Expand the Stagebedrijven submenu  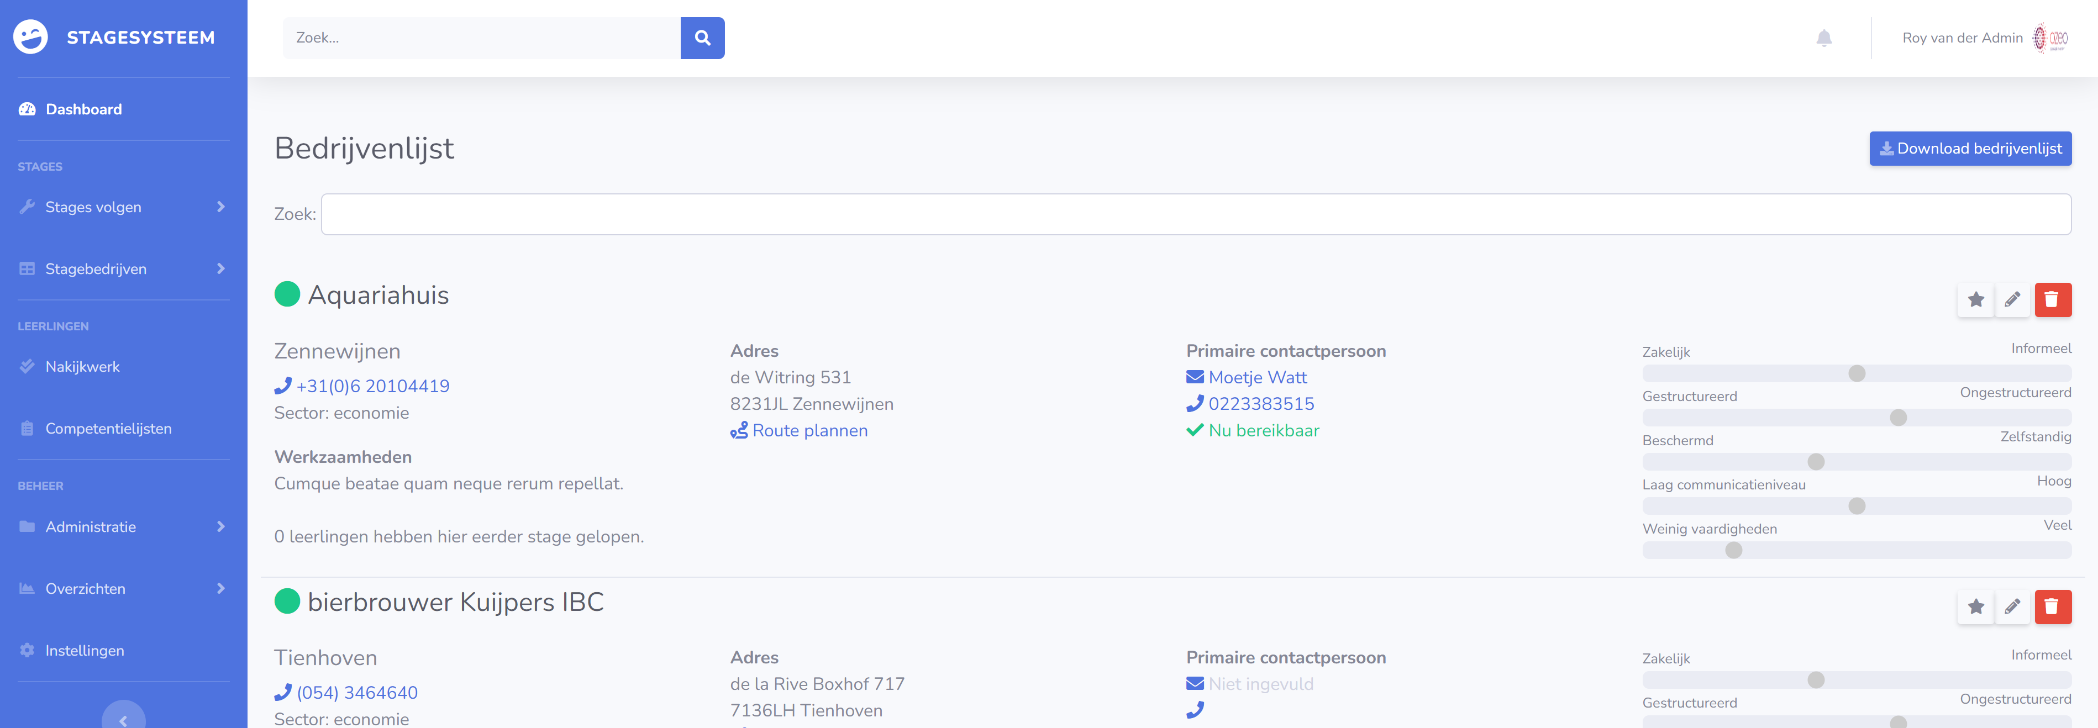(122, 269)
